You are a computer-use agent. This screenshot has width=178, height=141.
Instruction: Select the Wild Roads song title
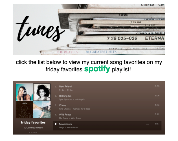coord(65,115)
